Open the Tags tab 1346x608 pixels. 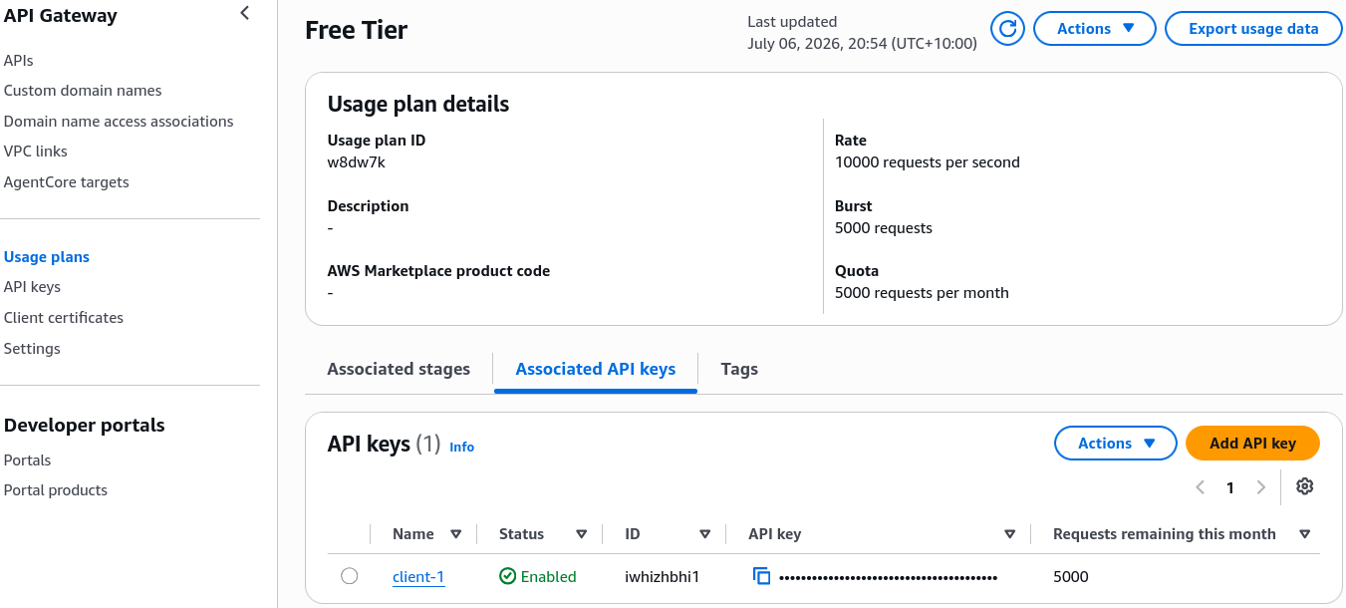[739, 369]
